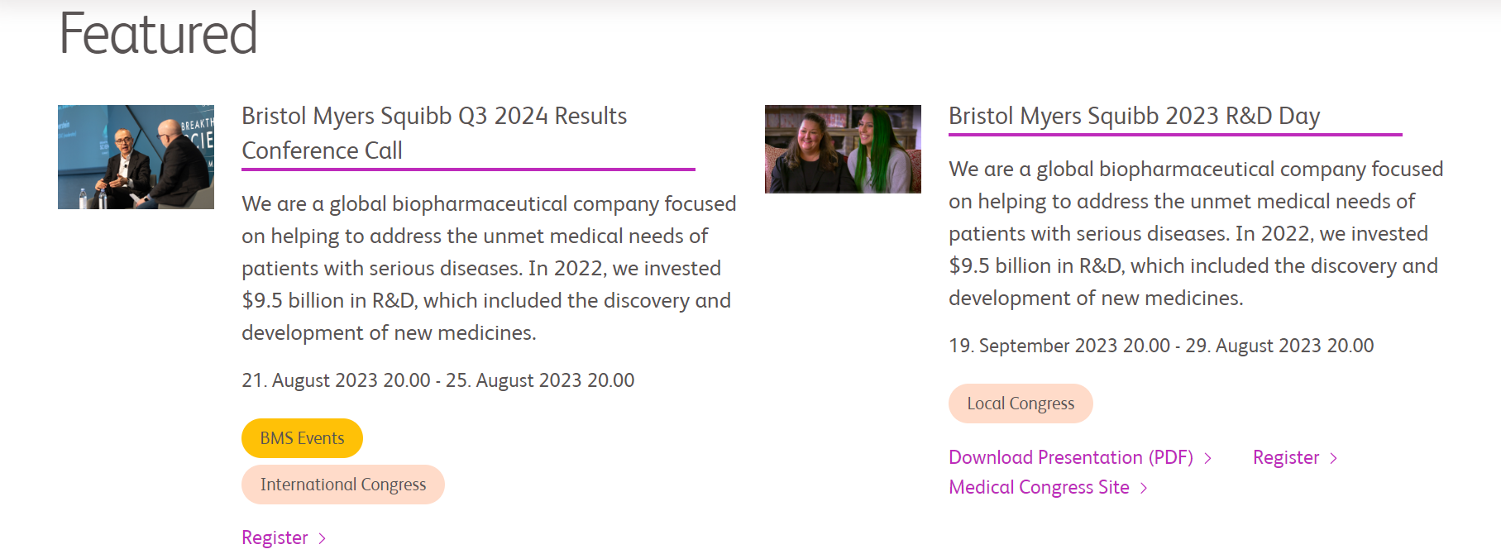
Task: Select the Local Congress tag
Action: [1021, 404]
